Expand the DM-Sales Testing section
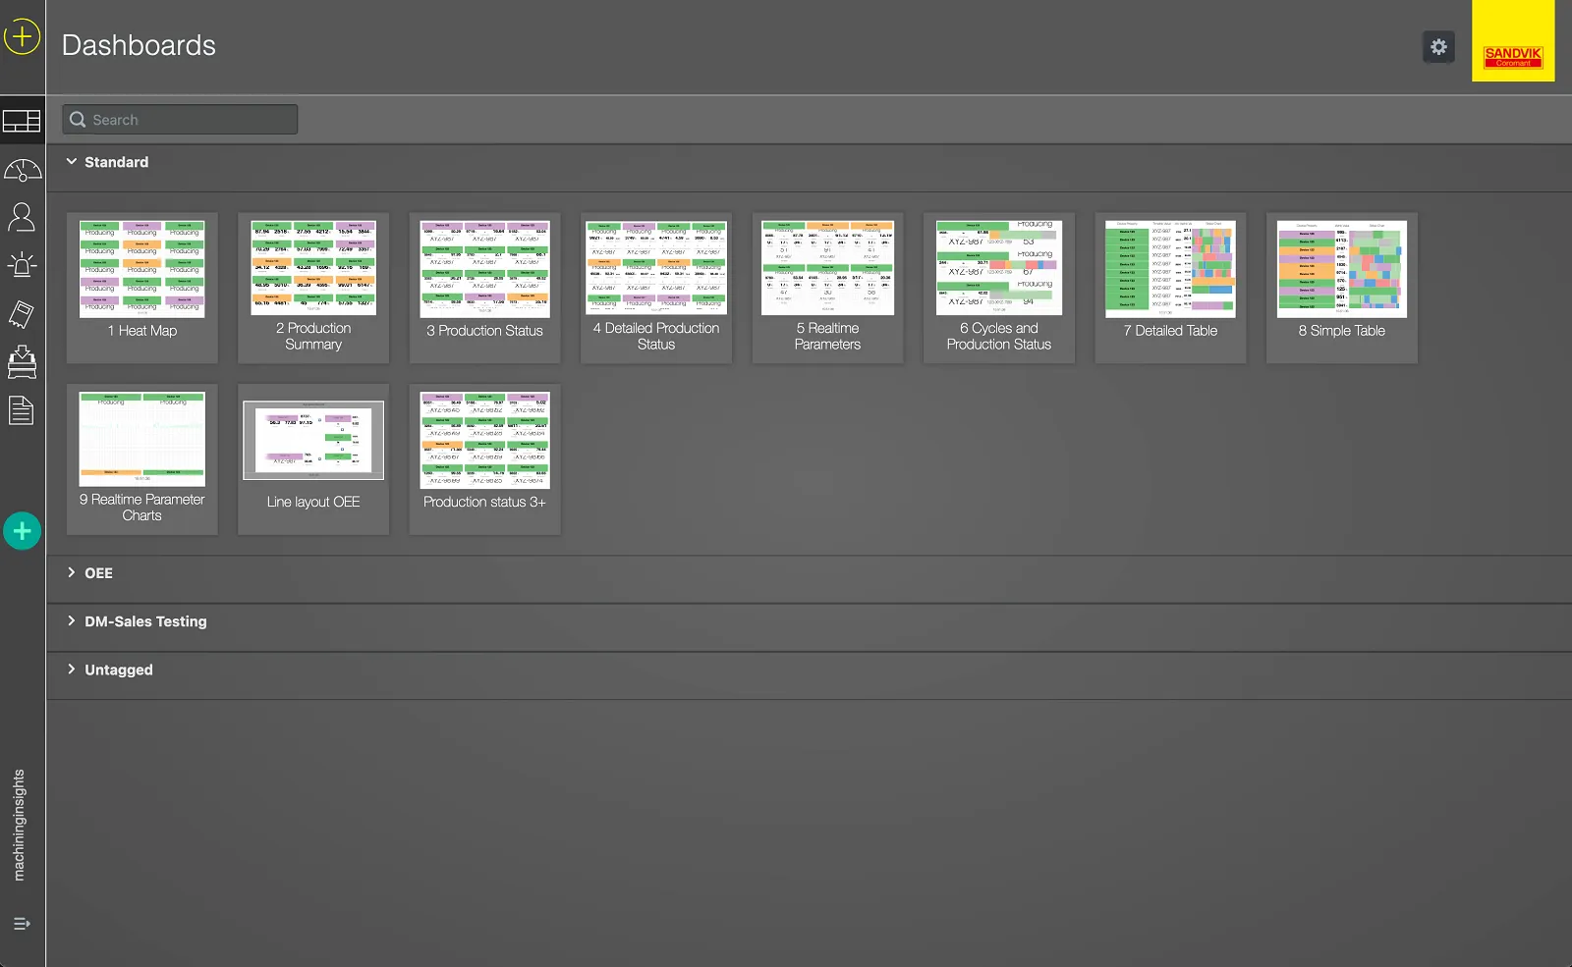The width and height of the screenshot is (1572, 967). tap(145, 620)
